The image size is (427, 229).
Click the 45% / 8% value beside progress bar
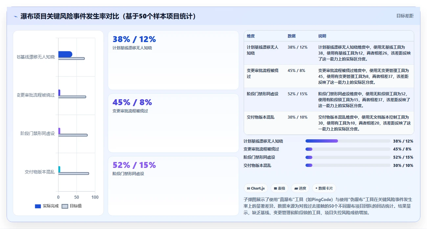point(402,149)
